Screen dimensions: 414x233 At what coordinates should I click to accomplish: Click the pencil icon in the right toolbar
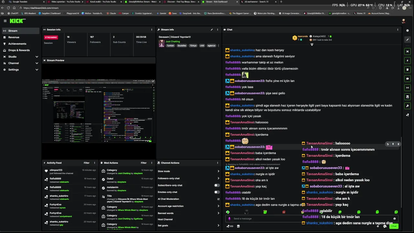click(x=408, y=39)
